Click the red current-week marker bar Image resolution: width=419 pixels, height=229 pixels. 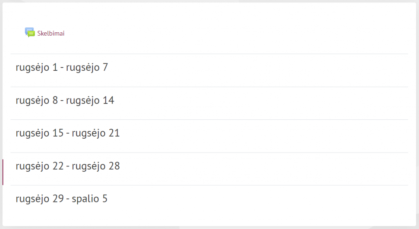click(x=3, y=172)
